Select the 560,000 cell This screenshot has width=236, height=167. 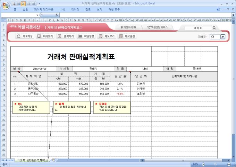tap(58, 84)
